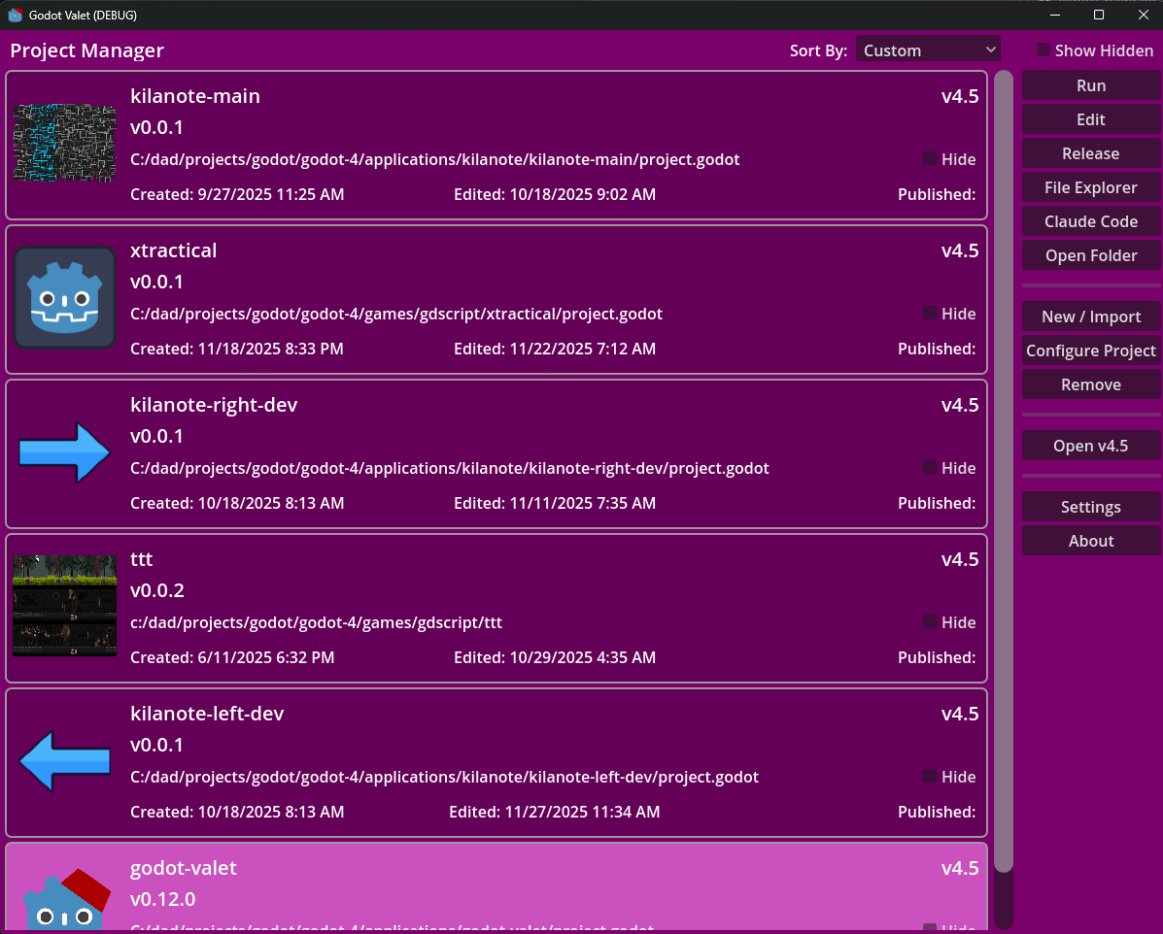Select the xtractical project name

click(x=174, y=250)
